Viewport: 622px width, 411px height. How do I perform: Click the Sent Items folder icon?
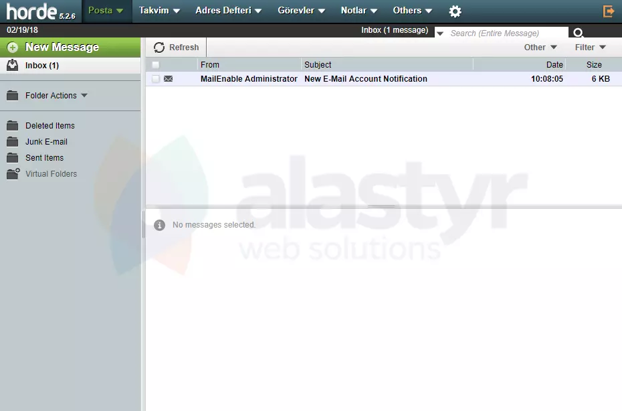click(12, 158)
